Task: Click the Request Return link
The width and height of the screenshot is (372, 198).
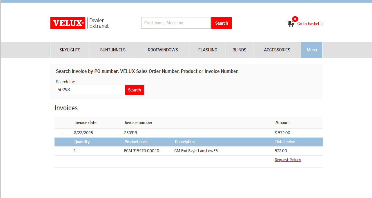Action: pyautogui.click(x=288, y=160)
